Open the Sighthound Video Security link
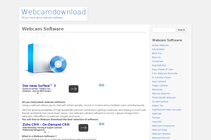 [167, 110]
